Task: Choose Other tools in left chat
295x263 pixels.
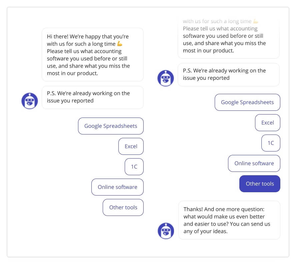Action: point(123,207)
